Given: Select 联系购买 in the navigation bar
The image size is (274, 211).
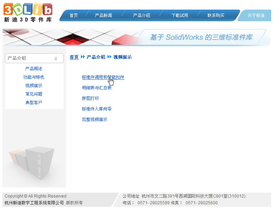Looking at the screenshot, I should pos(216,15).
